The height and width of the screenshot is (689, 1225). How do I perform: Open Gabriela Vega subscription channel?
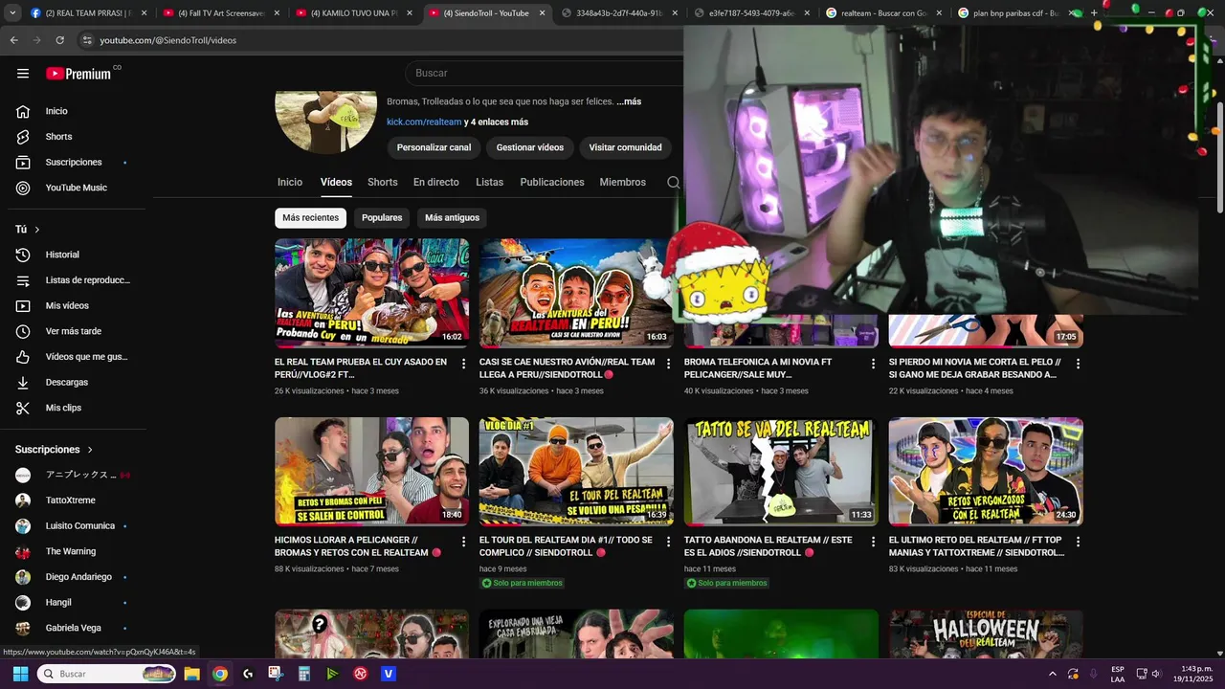pyautogui.click(x=73, y=628)
